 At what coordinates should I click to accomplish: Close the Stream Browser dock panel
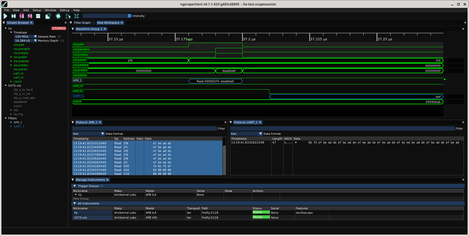click(66, 23)
